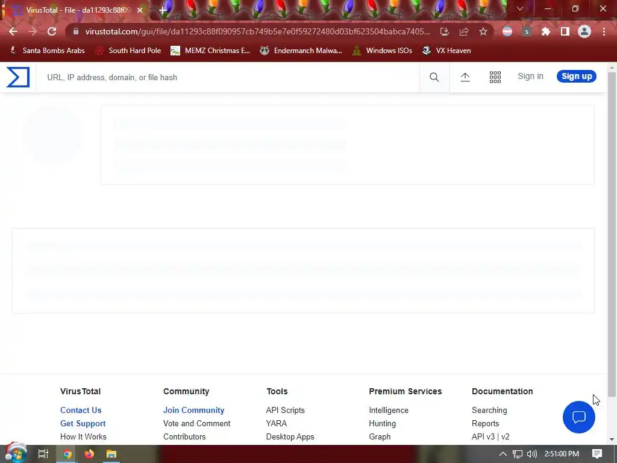617x463 pixels.
Task: Open the Extensions puzzle piece menu
Action: (546, 31)
